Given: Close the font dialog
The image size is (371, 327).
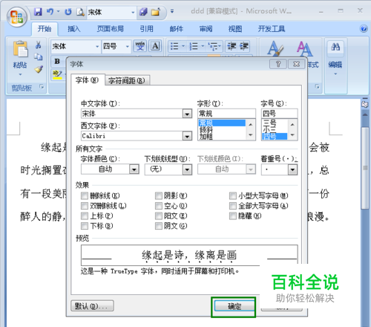Looking at the screenshot, I should (x=296, y=64).
